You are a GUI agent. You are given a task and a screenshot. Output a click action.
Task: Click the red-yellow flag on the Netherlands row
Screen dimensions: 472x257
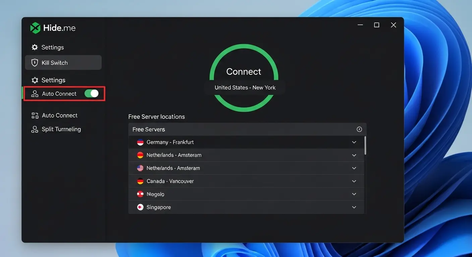(x=140, y=155)
